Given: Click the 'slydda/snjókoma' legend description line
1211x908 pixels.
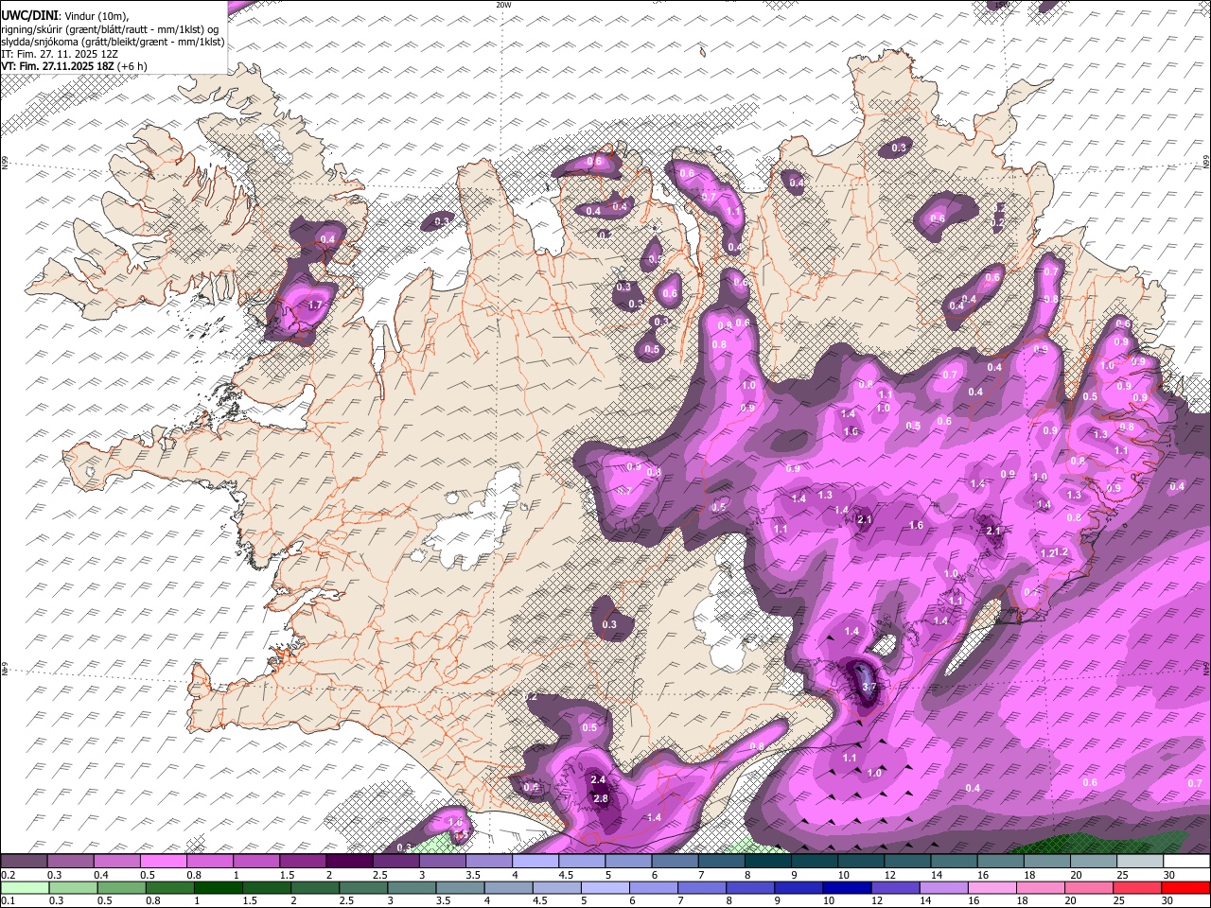Looking at the screenshot, I should pyautogui.click(x=113, y=42).
